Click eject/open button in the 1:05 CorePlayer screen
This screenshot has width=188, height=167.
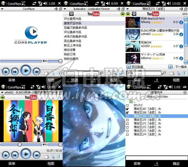6,71
